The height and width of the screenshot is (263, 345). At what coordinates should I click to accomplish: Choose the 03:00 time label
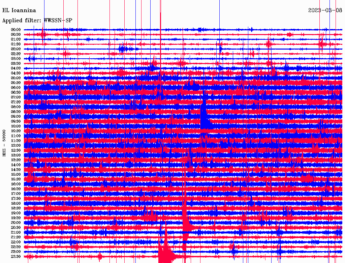pyautogui.click(x=16, y=59)
